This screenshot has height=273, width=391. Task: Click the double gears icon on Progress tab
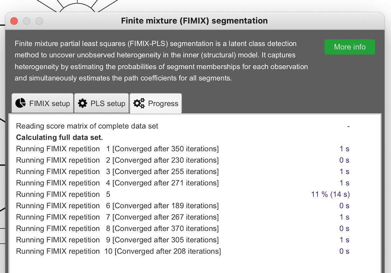pos(139,104)
